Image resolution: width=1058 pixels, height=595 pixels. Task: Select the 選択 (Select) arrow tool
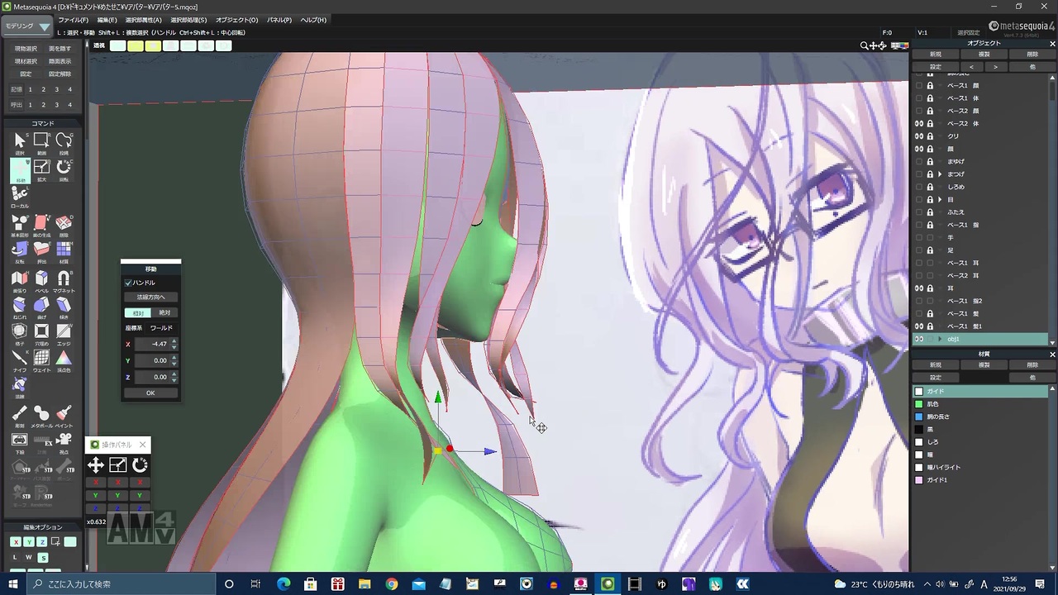pos(19,143)
